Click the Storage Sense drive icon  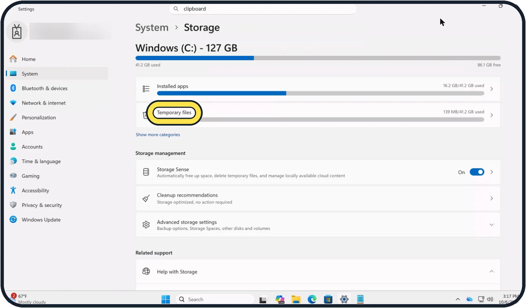coord(146,172)
